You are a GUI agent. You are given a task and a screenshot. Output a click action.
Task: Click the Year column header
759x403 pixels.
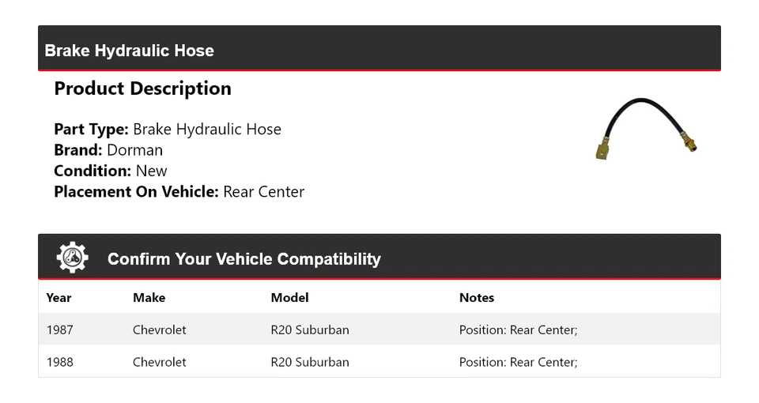coord(59,298)
